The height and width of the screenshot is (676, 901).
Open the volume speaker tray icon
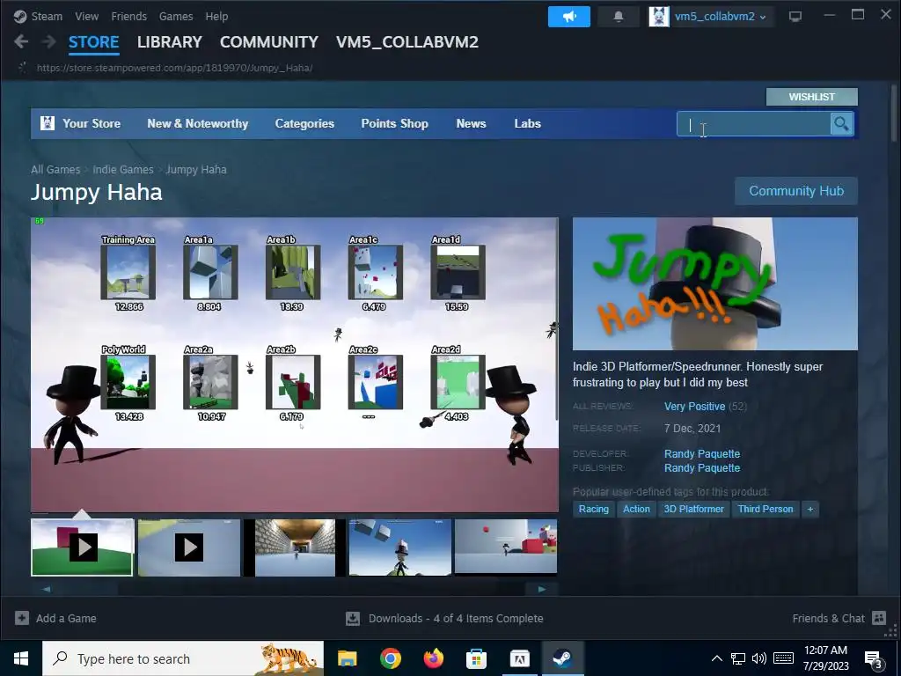click(x=759, y=658)
